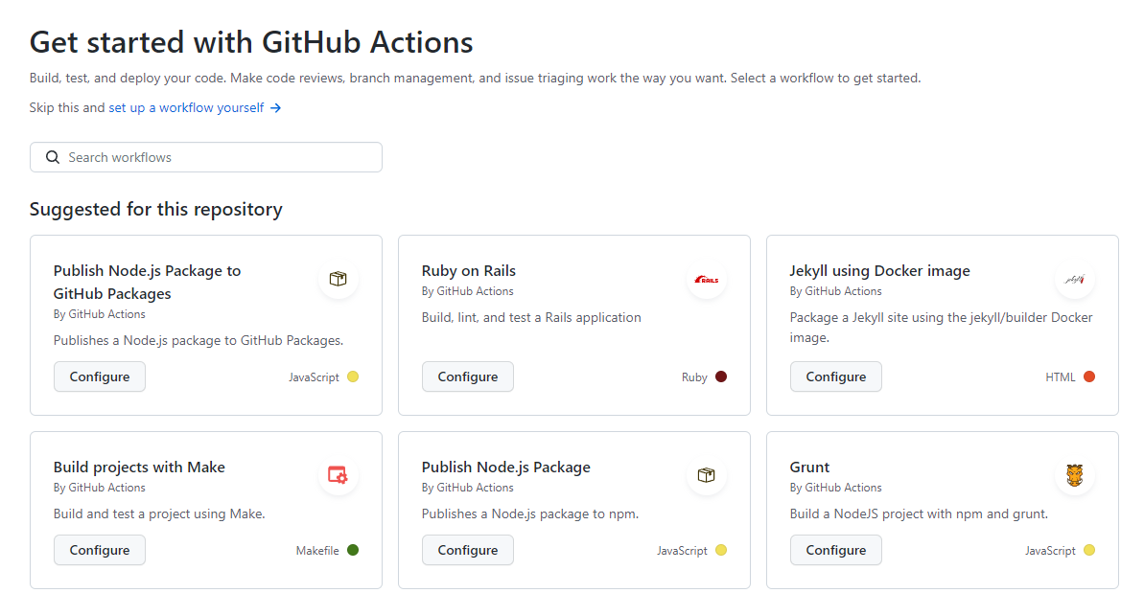Click yellow JavaScript dot on Grunt card
The image size is (1144, 616).
[x=1089, y=551]
